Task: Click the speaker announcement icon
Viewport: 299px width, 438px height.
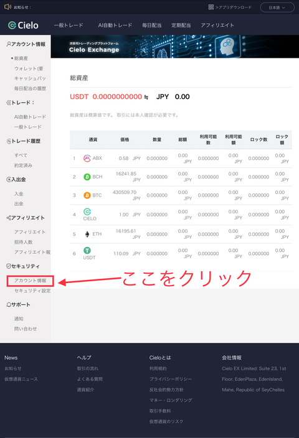Action: tap(7, 7)
